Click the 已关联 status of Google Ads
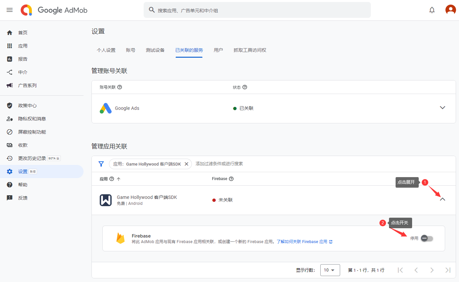 pyautogui.click(x=246, y=108)
